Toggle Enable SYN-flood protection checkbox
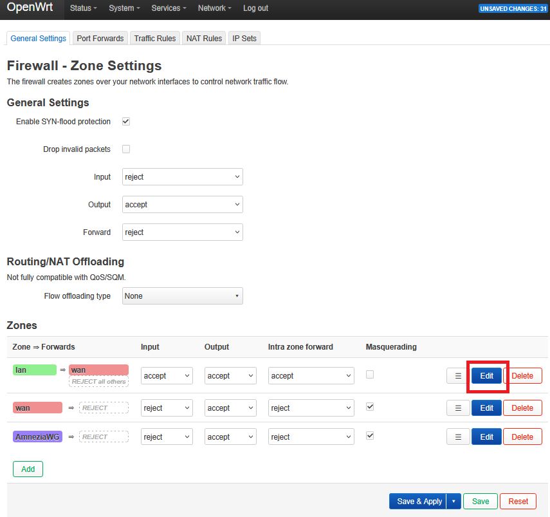The height and width of the screenshot is (517, 550). 126,122
